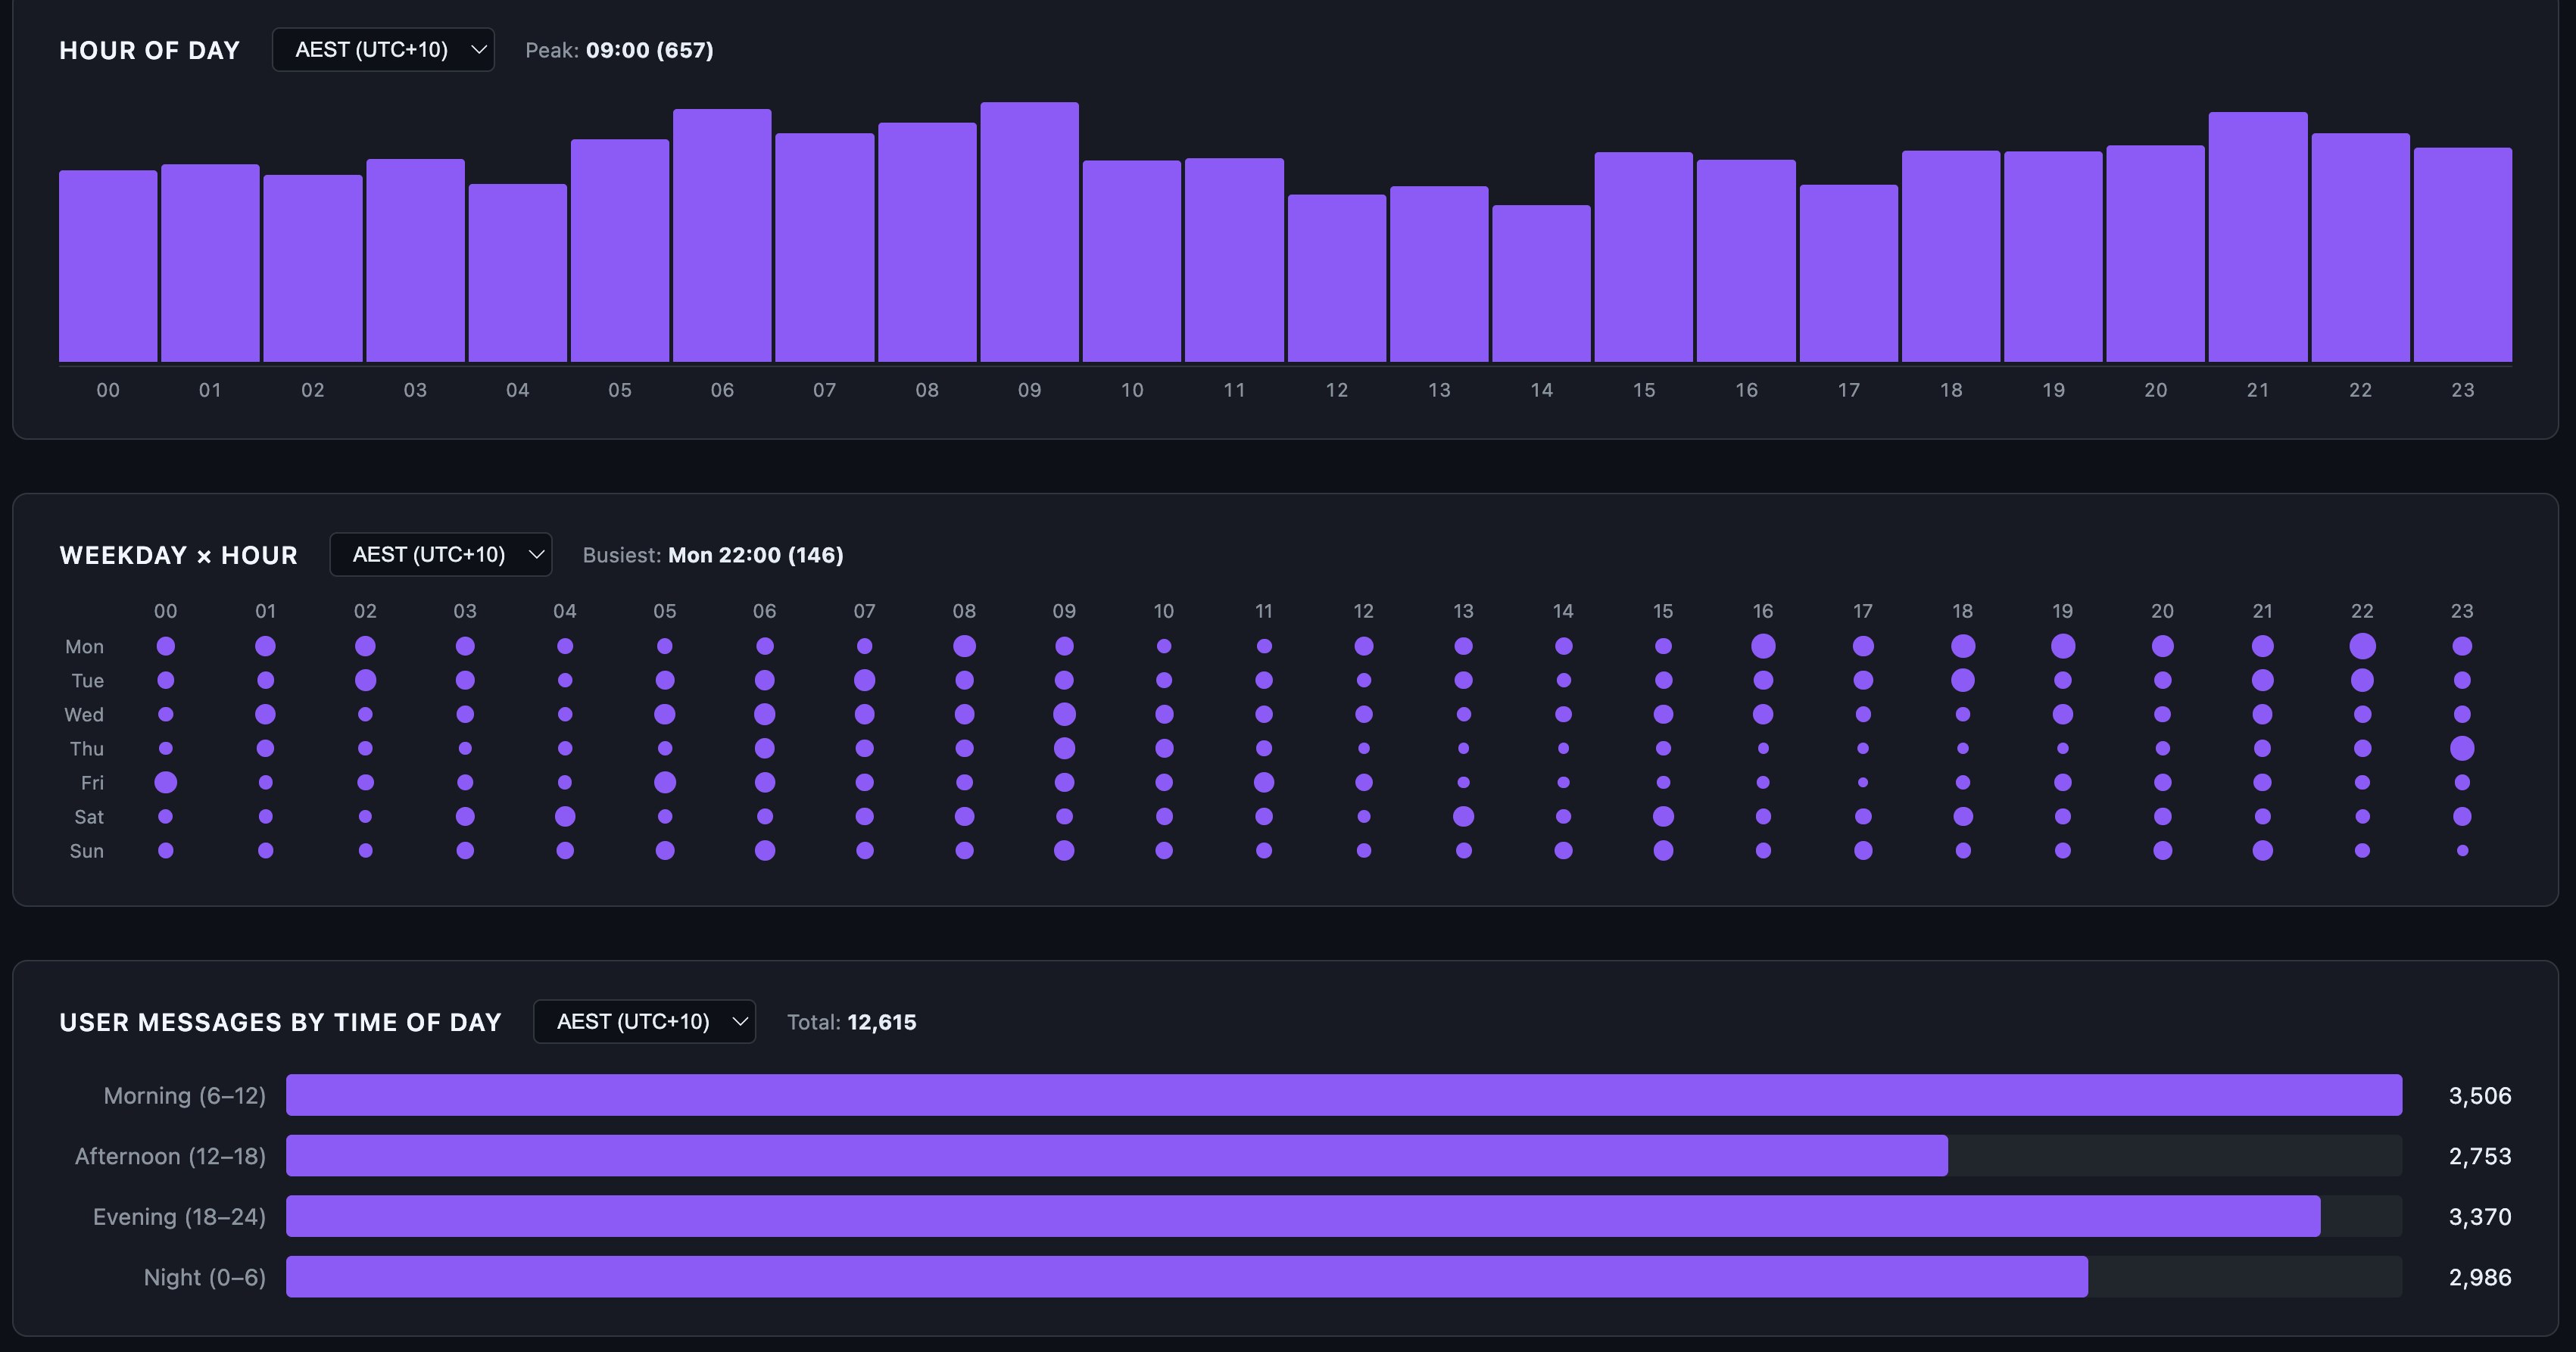Screen dimensions: 2576x1352
Task: Click the Fri 00:00 dot
Action: [x=166, y=782]
